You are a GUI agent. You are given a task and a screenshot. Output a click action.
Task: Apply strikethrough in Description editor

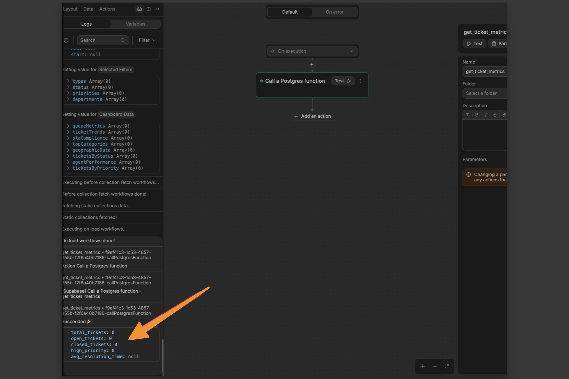coord(495,115)
